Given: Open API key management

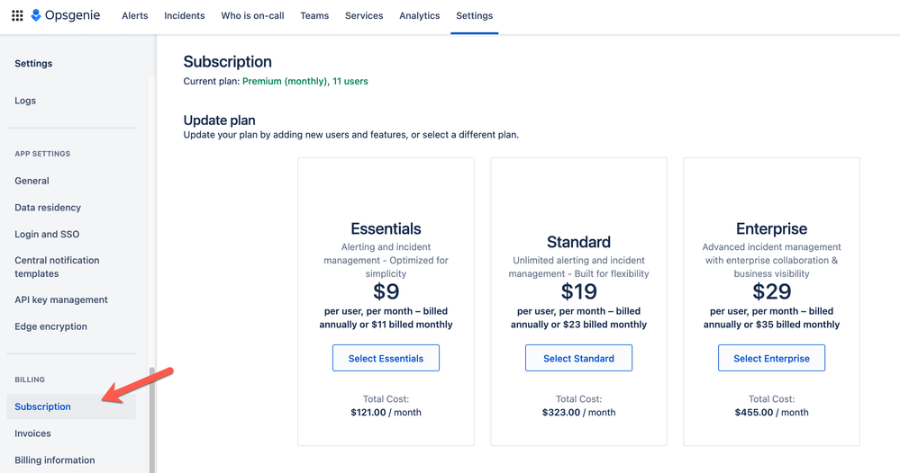Looking at the screenshot, I should pos(61,300).
